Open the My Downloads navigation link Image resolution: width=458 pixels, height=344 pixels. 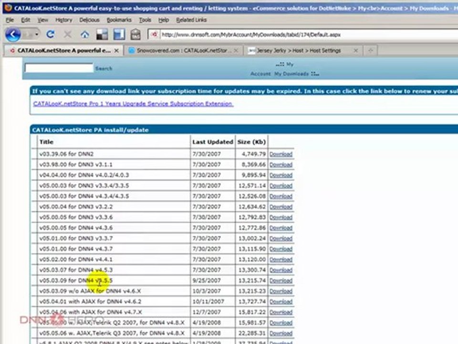click(x=291, y=74)
